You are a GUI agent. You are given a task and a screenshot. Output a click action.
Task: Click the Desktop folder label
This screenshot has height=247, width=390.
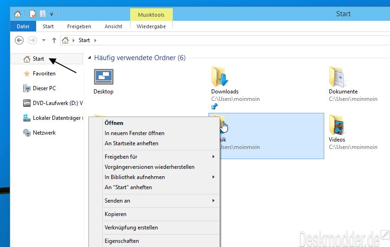(x=103, y=92)
